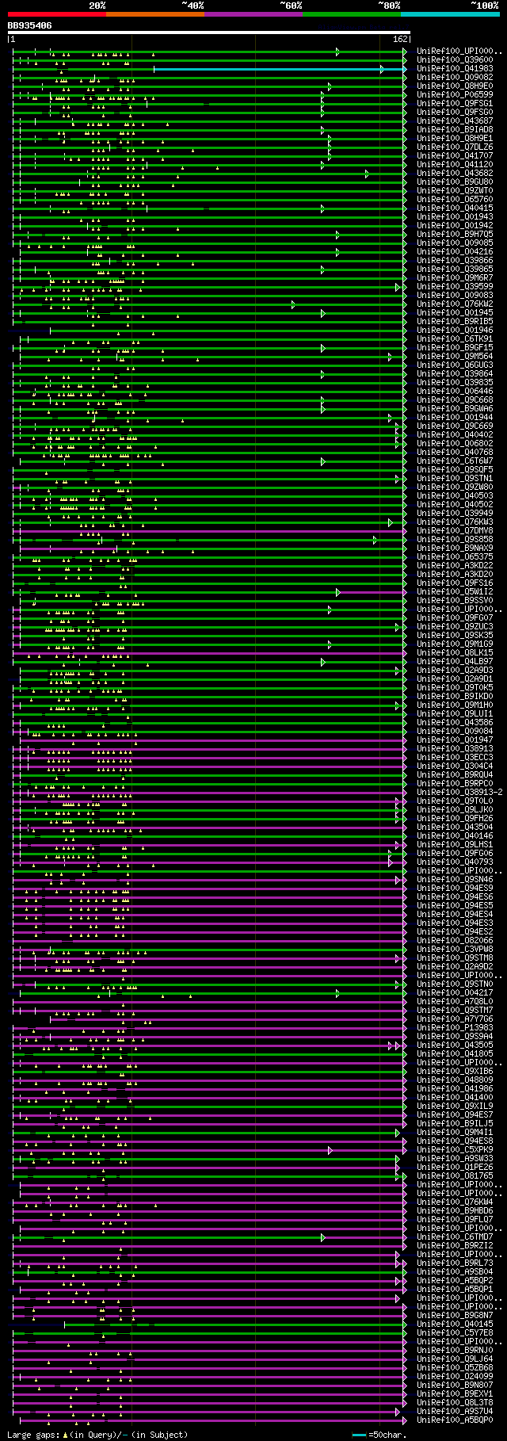
Task: Select the purple ~60% legend segment
Action: (253, 14)
